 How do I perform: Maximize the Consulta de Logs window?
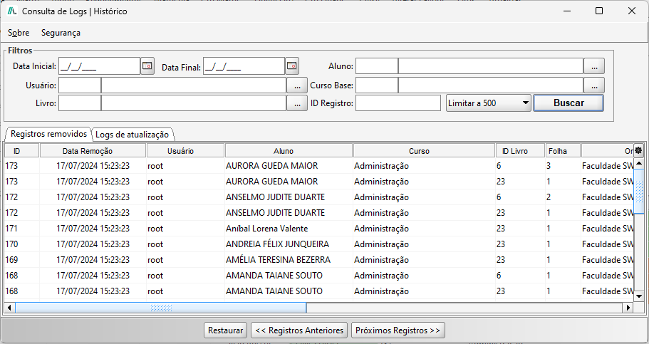pyautogui.click(x=599, y=11)
